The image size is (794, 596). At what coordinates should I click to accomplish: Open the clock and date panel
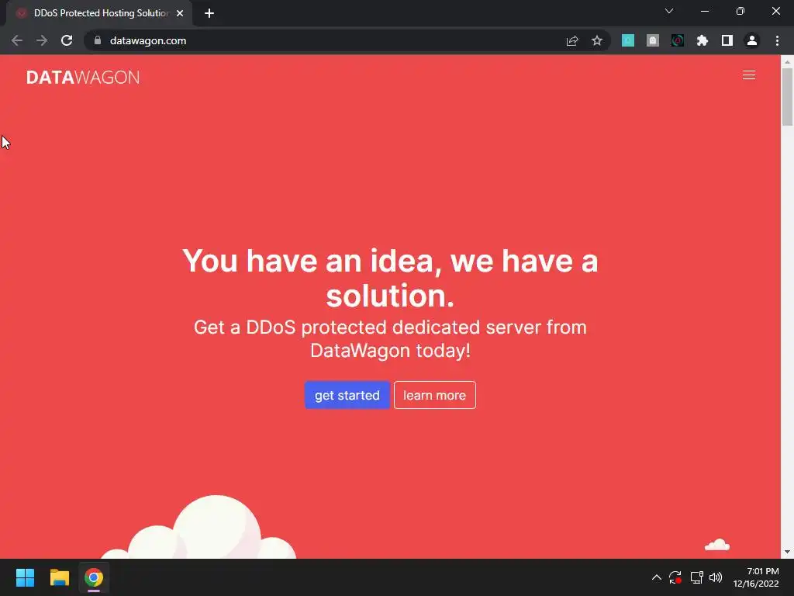756,577
